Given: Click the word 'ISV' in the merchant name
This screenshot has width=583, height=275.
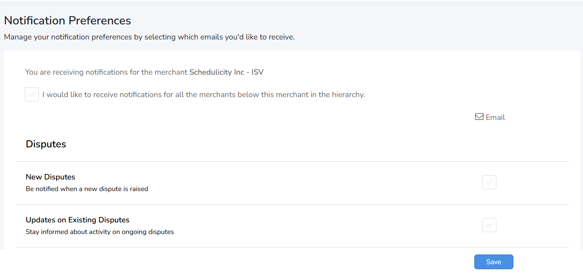Looking at the screenshot, I should 257,72.
